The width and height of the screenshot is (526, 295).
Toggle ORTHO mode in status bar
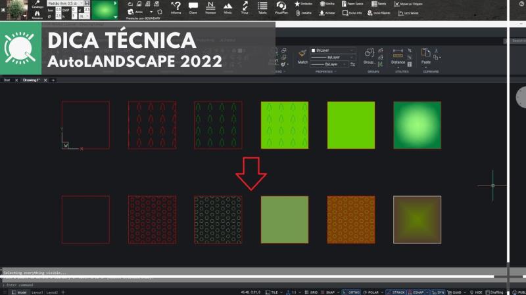(x=351, y=292)
